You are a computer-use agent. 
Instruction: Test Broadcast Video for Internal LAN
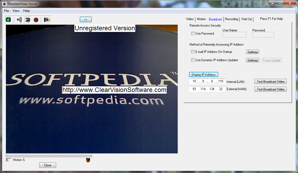click(x=271, y=82)
